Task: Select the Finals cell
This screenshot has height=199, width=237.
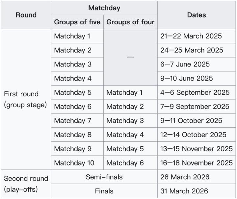Action: (x=104, y=191)
